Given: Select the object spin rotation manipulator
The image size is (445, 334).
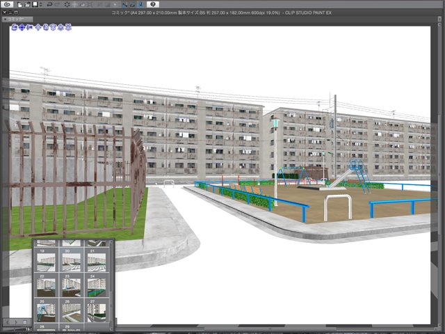Looking at the screenshot, I should point(60,28).
